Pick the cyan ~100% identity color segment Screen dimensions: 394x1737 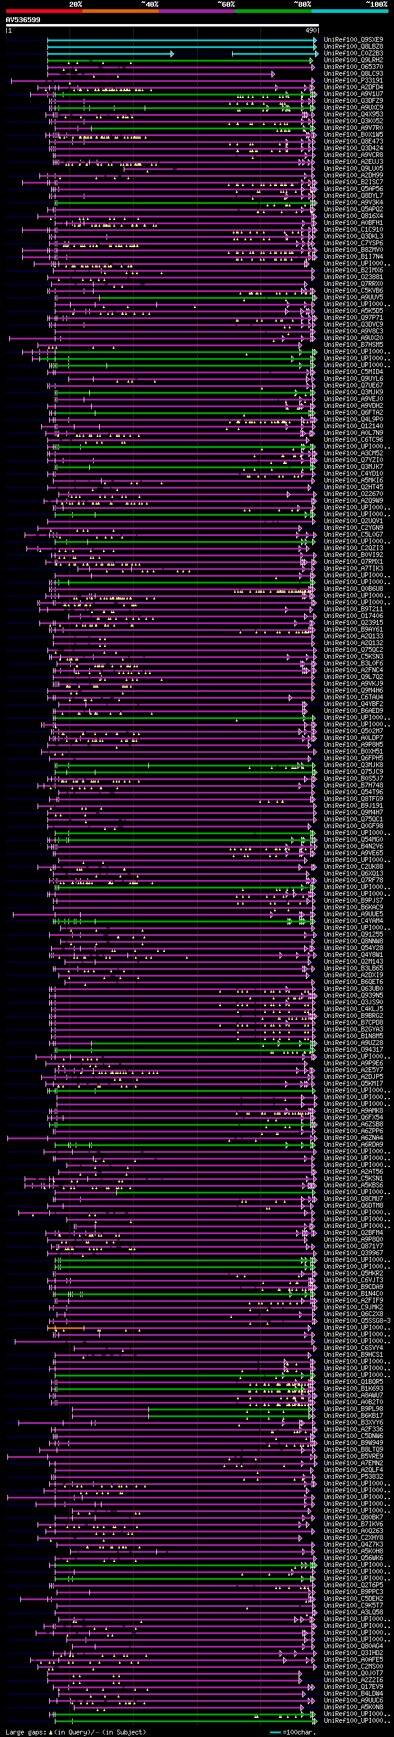350,11
